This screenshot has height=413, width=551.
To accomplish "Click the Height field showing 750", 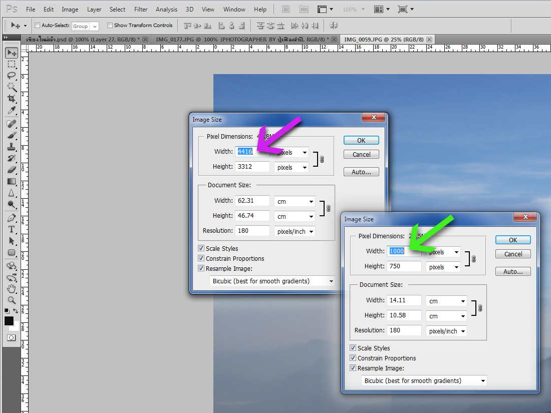I will [x=404, y=267].
